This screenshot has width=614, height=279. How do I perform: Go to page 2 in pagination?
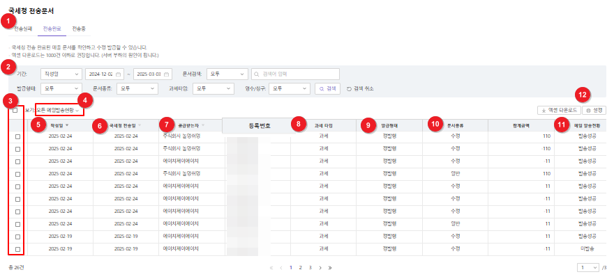pos(300,267)
